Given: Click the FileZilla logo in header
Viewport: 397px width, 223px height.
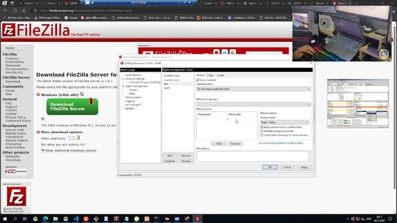Looking at the screenshot, I should coord(36,30).
